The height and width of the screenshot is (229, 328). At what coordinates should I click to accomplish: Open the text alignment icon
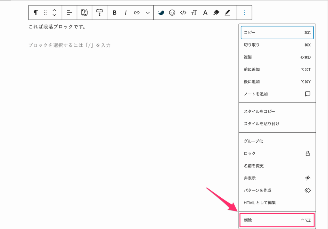69,12
